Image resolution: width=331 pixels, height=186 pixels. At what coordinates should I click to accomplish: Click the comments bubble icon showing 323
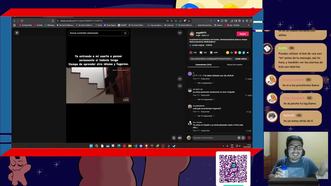(201, 52)
